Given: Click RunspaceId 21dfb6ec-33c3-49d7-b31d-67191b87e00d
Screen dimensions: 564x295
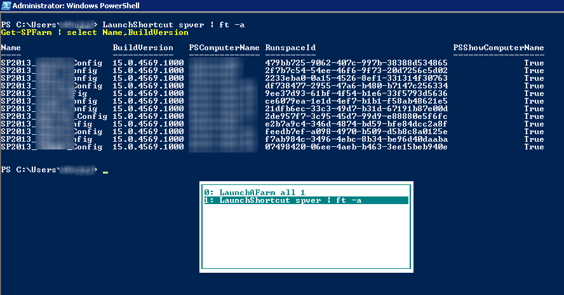Looking at the screenshot, I should [356, 109].
